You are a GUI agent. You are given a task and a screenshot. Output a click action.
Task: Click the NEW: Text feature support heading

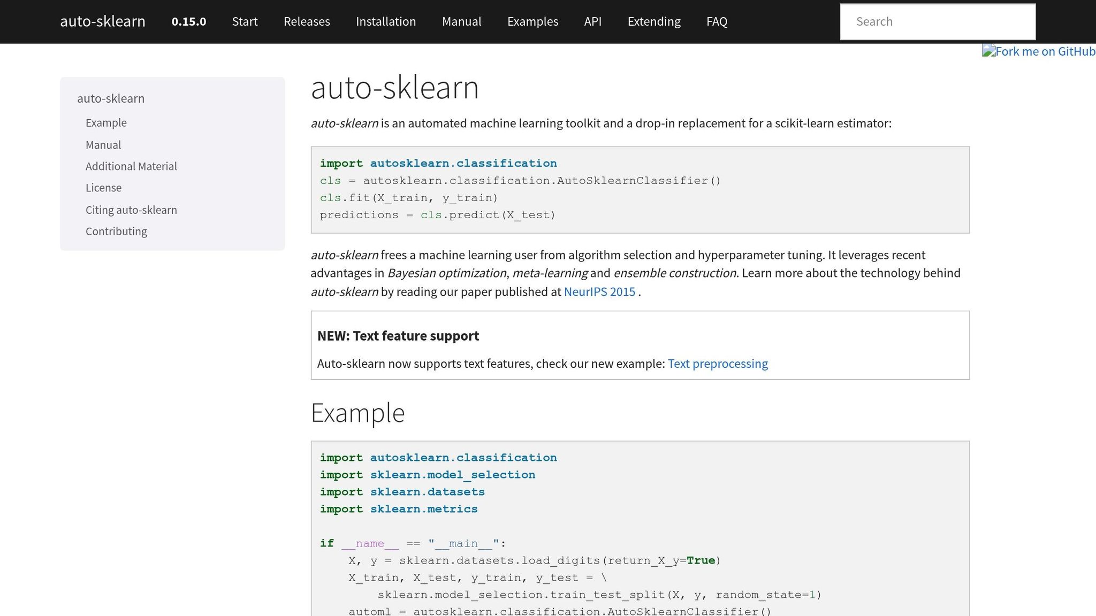pos(398,336)
